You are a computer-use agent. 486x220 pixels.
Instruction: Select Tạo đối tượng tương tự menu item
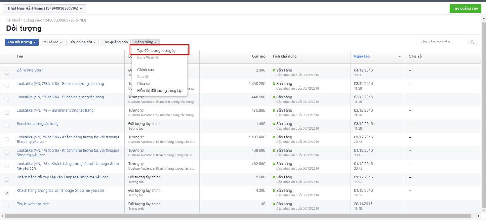pyautogui.click(x=156, y=51)
